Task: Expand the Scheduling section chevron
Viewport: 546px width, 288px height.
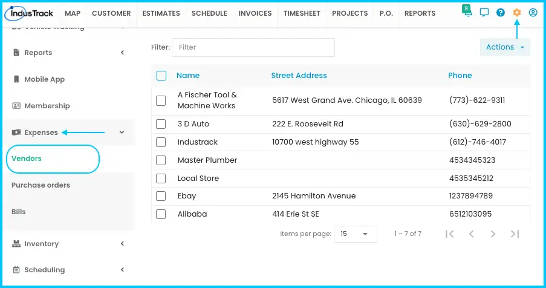Action: coord(122,269)
